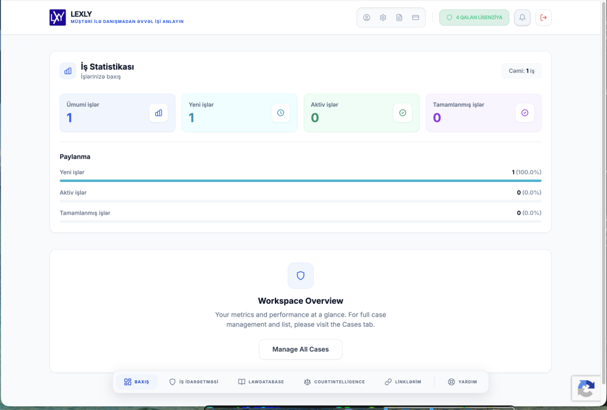Viewport: 607px width, 410px height.
Task: Switch to the Baxış tab
Action: [137, 381]
